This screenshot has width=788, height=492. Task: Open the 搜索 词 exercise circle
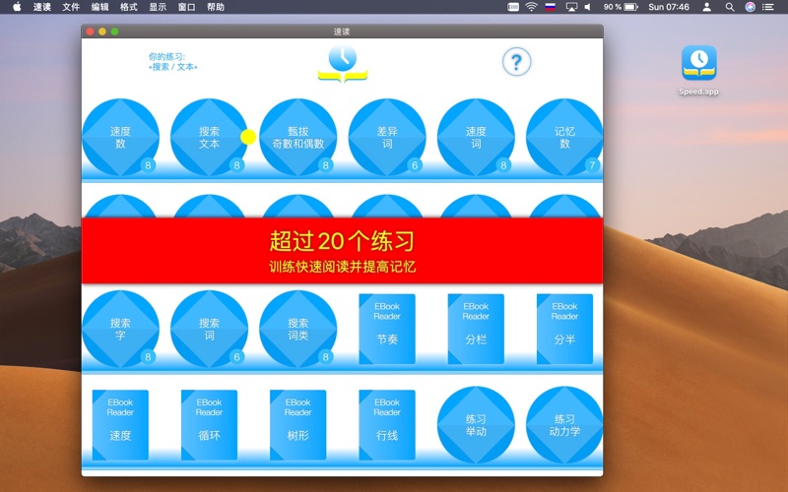point(209,329)
